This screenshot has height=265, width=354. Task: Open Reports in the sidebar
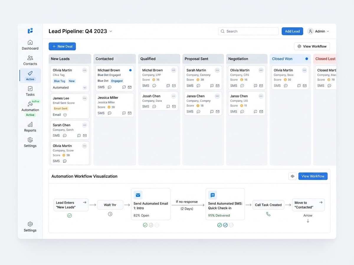(30, 127)
